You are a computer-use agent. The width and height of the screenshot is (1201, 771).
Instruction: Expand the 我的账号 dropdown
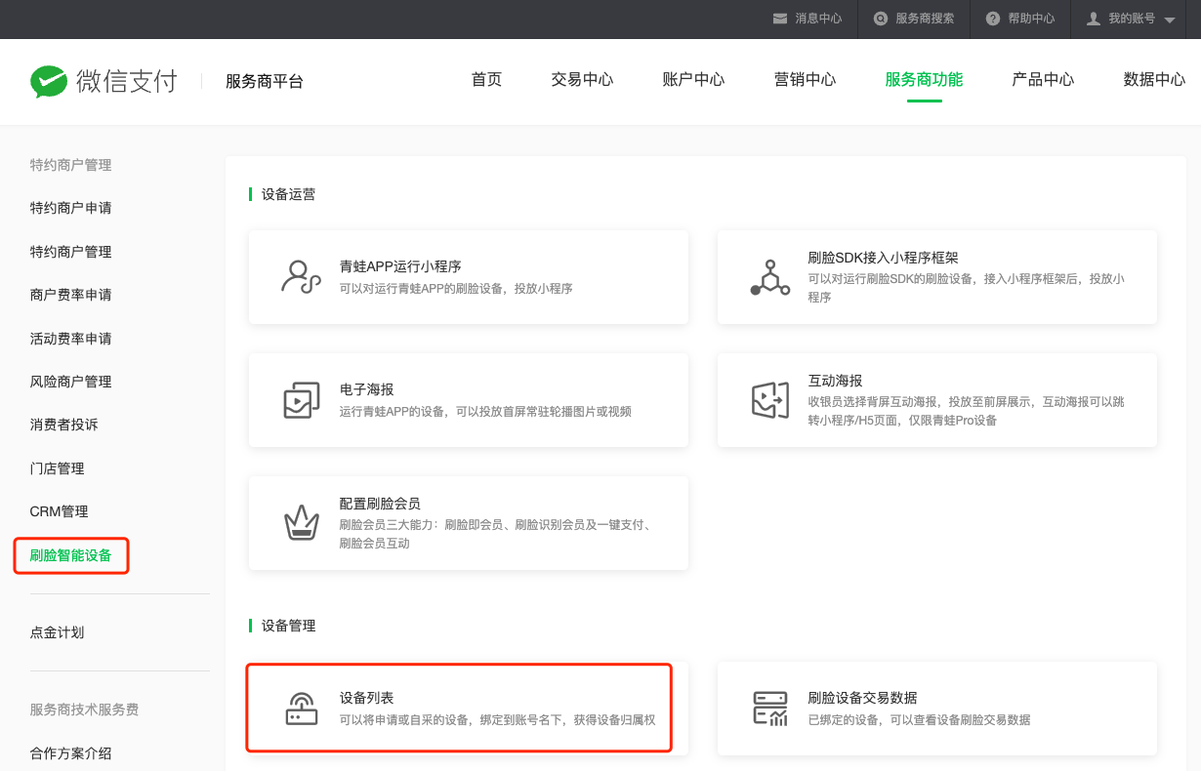pos(1132,19)
